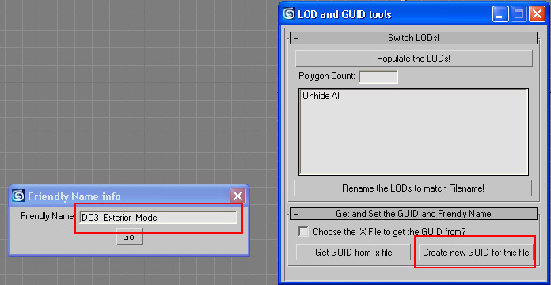Collapse the Get and Set the GUID rollout
This screenshot has height=285, width=551.
click(x=413, y=213)
